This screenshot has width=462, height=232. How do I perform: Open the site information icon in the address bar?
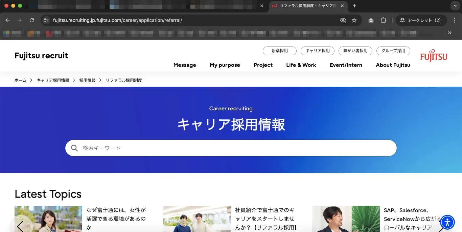(x=47, y=20)
